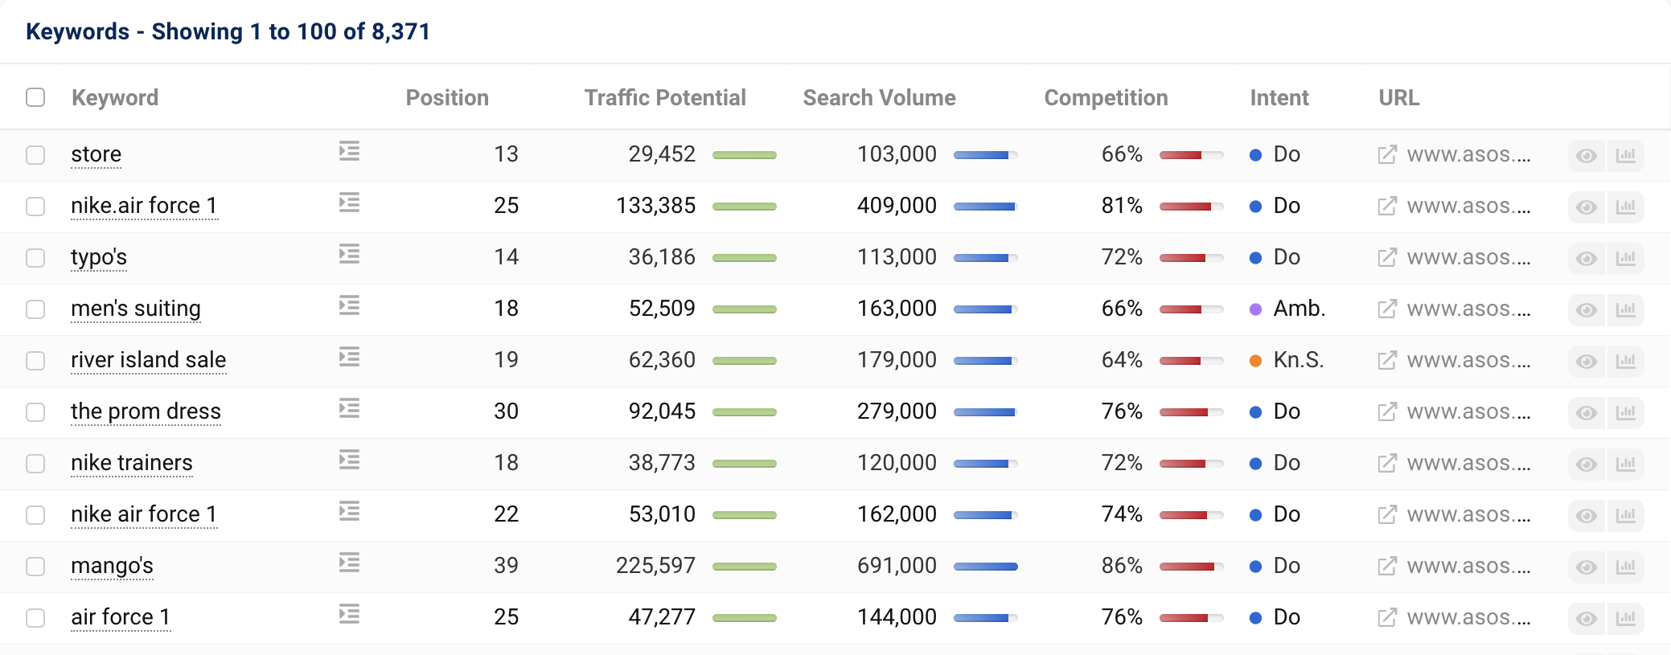Open the keyword link men's suiting
The height and width of the screenshot is (655, 1671).
[x=136, y=309]
